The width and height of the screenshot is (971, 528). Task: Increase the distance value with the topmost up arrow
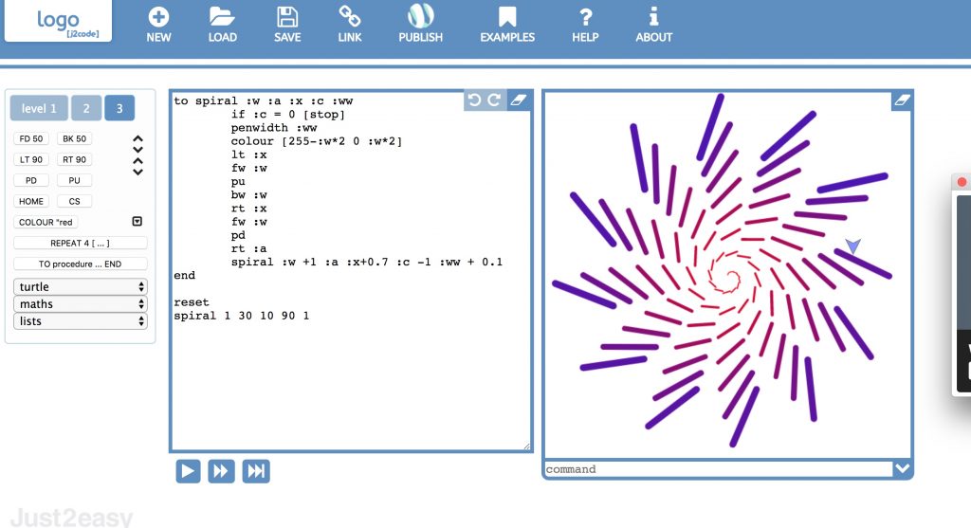pyautogui.click(x=138, y=138)
